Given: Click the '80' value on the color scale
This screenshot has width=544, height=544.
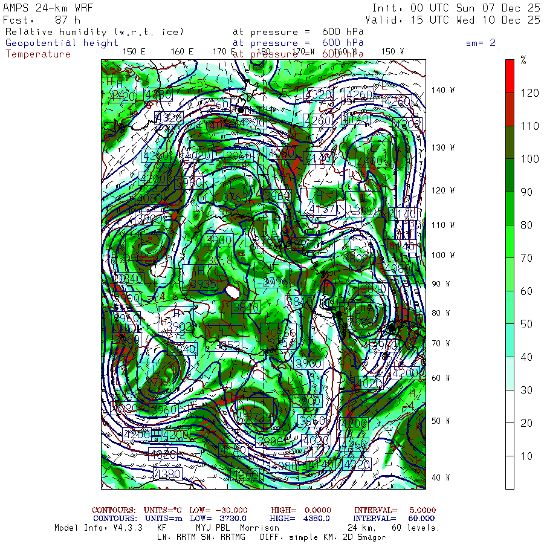Looking at the screenshot, I should click(x=526, y=225).
